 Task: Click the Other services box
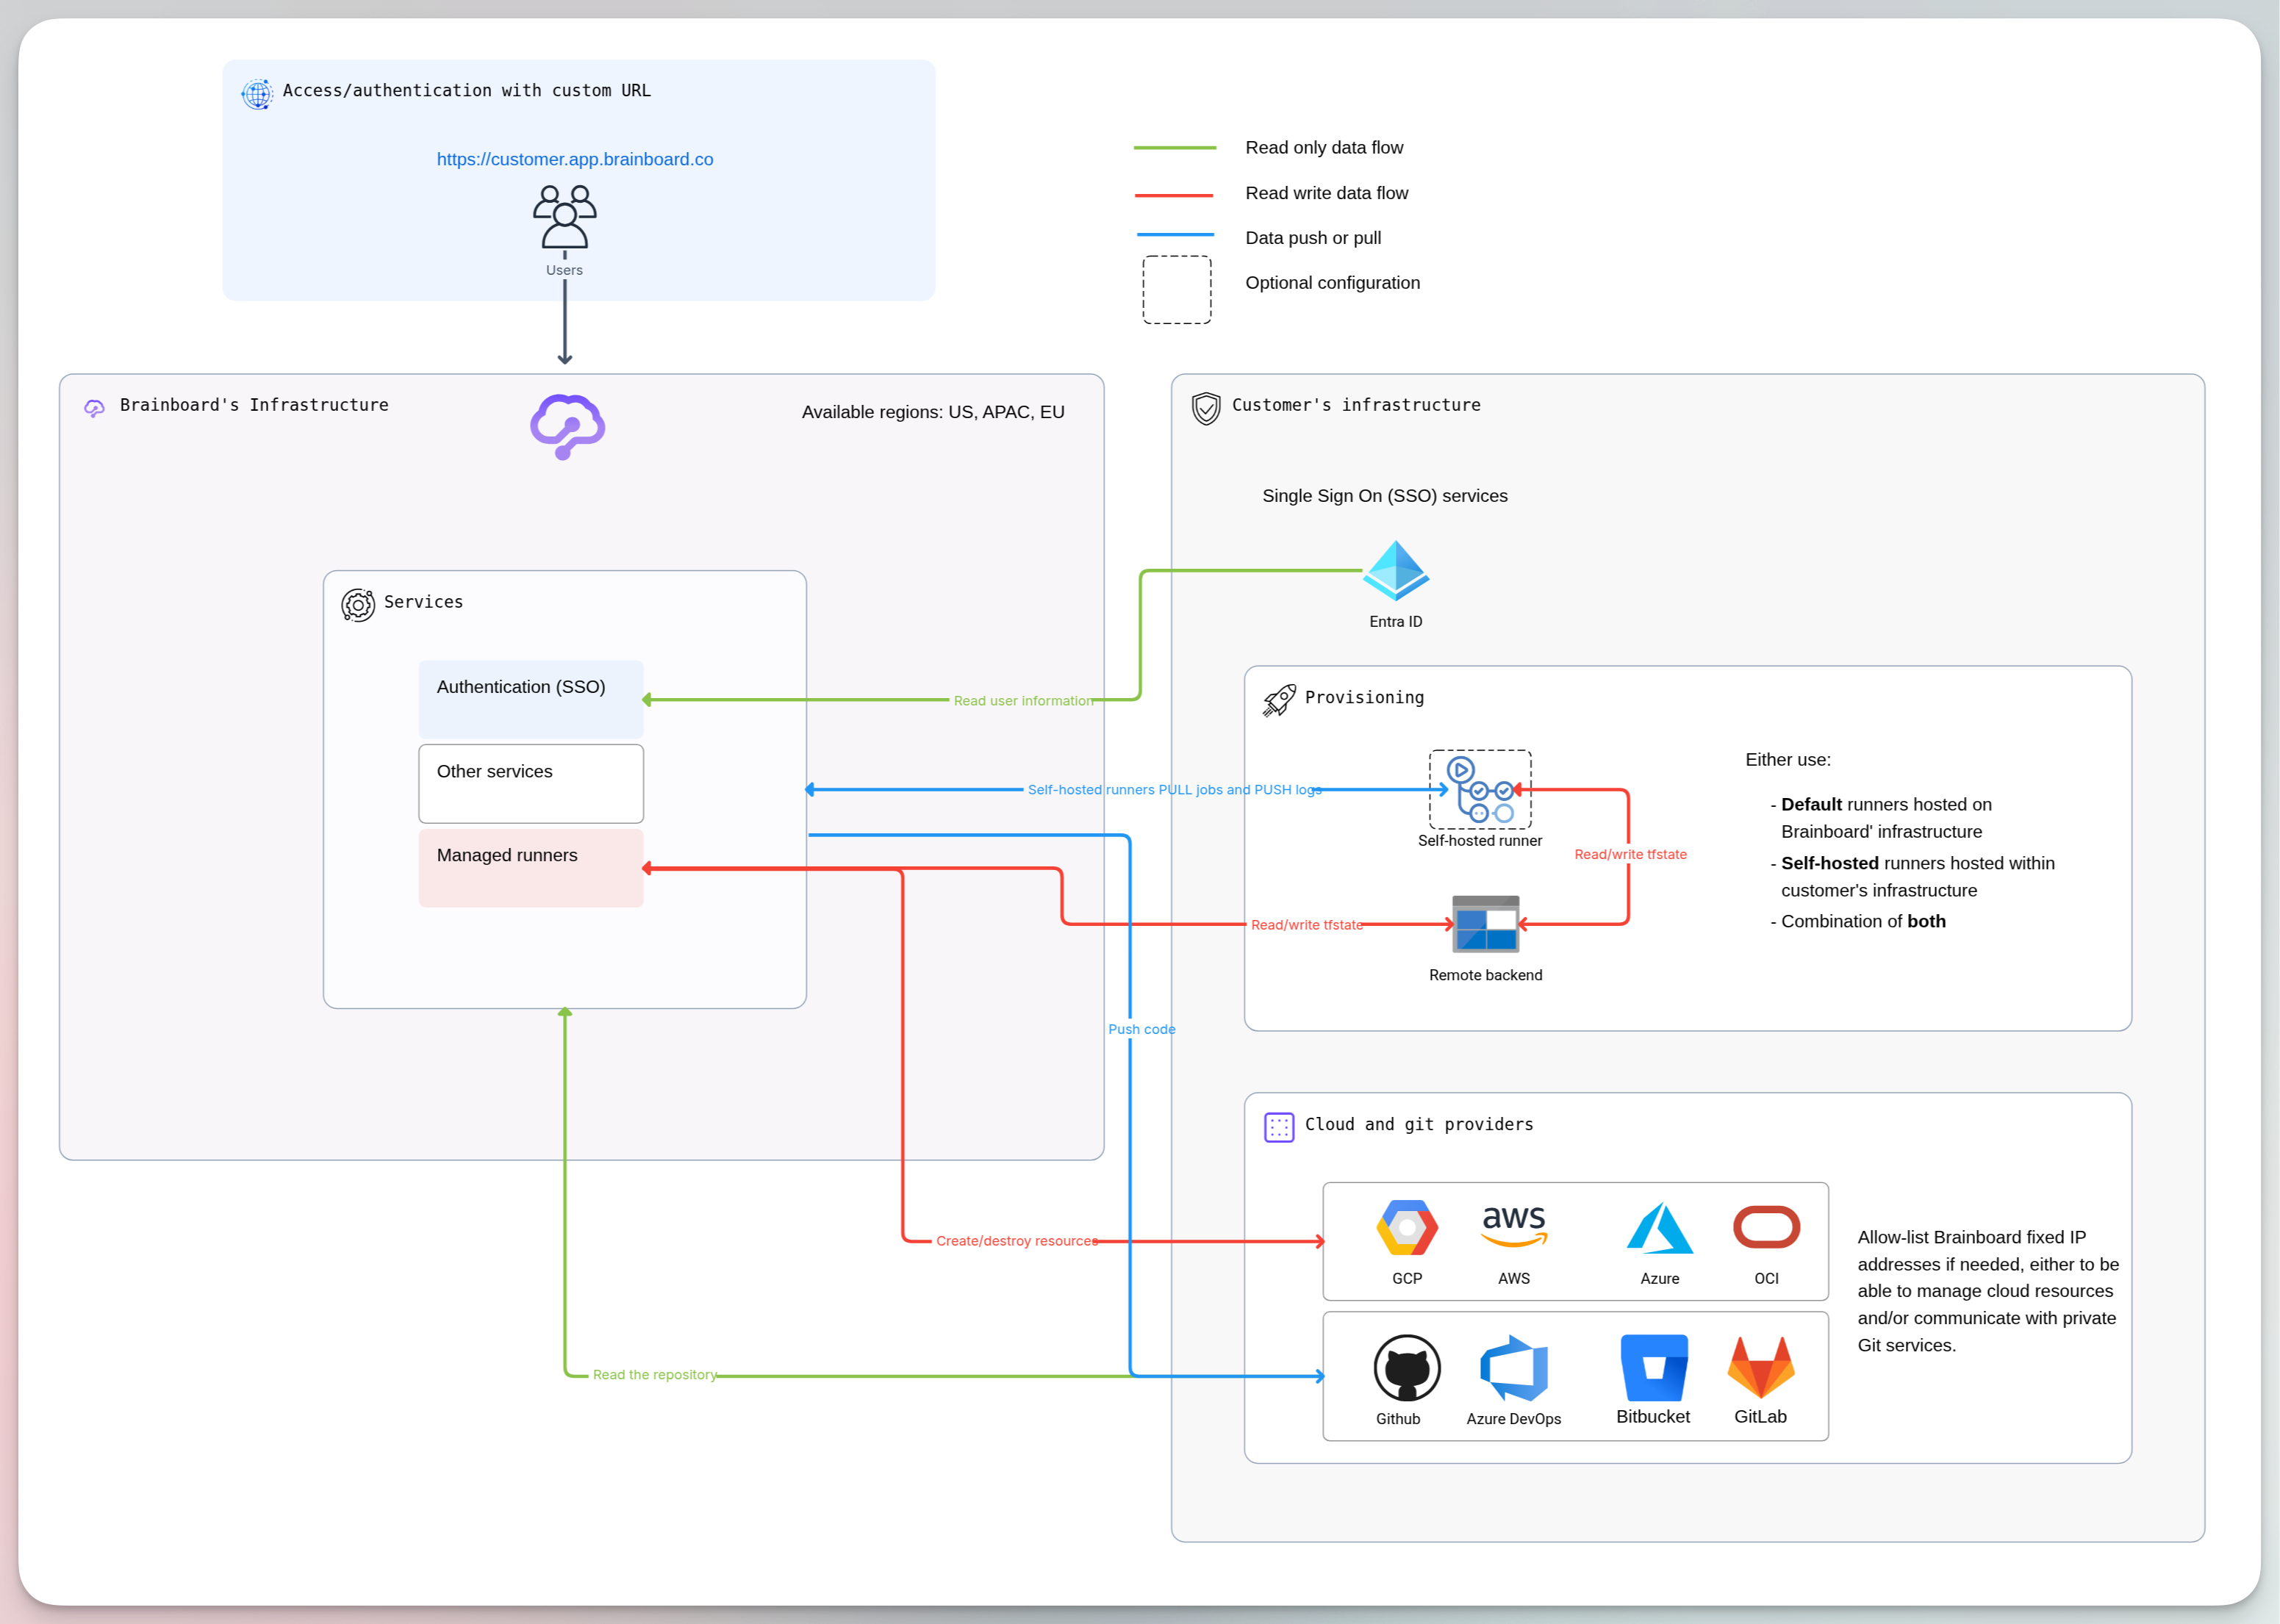(x=530, y=783)
